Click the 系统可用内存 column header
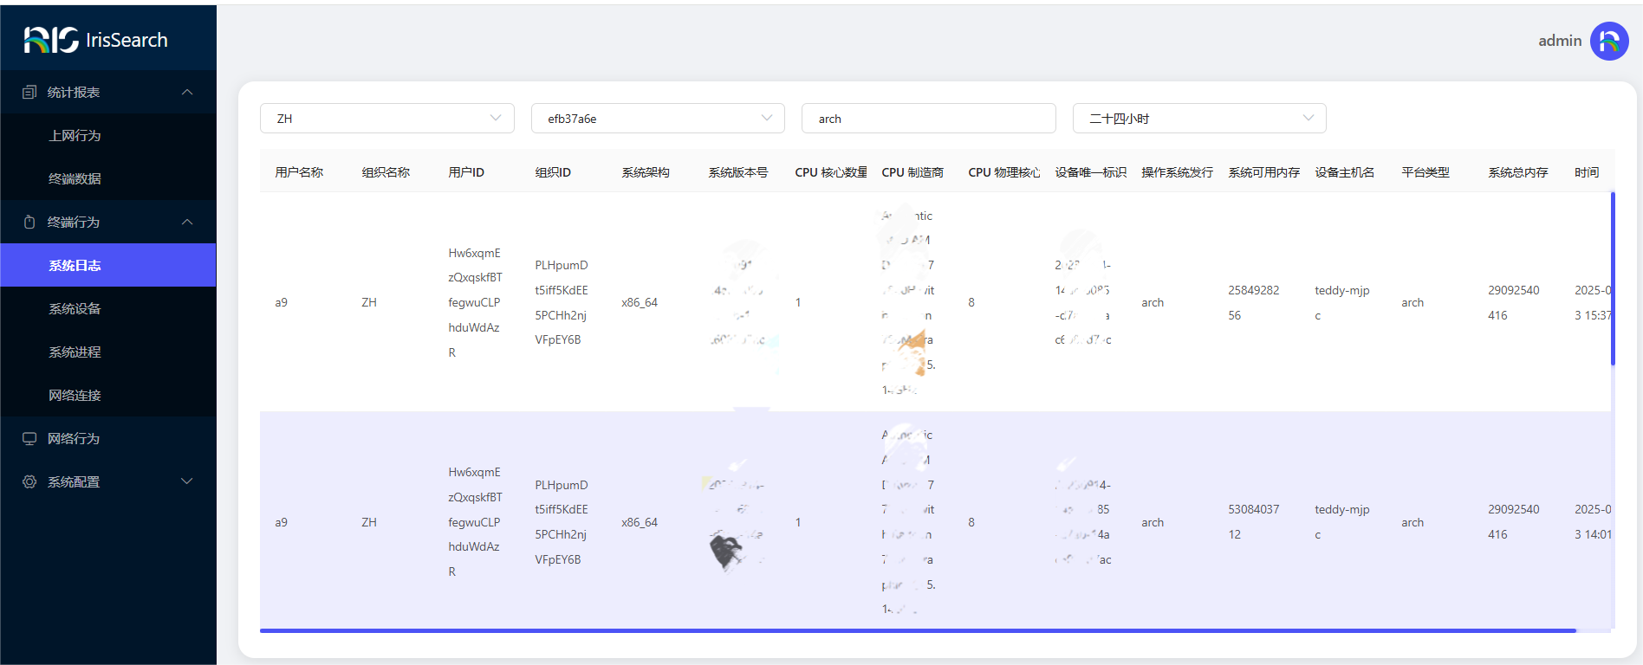Image resolution: width=1643 pixels, height=665 pixels. tap(1264, 172)
